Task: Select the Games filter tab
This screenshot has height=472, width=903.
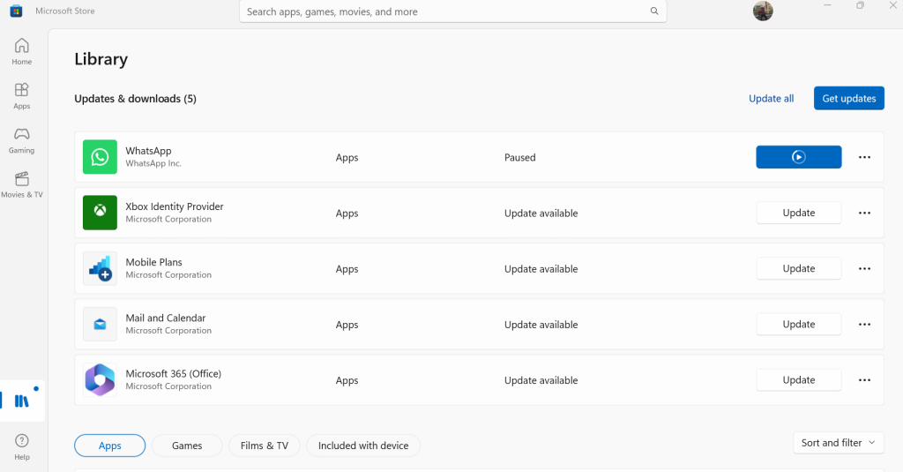Action: pyautogui.click(x=187, y=446)
